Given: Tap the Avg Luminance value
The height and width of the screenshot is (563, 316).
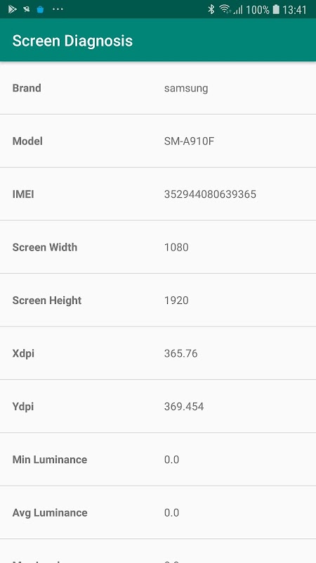Looking at the screenshot, I should pyautogui.click(x=171, y=512).
